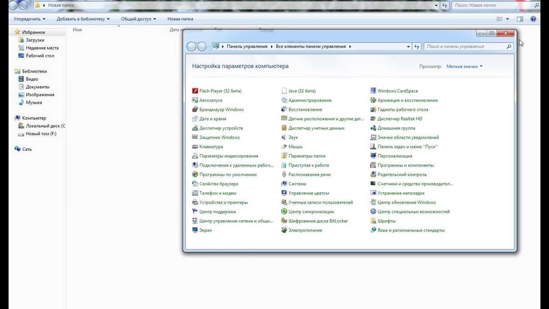This screenshot has width=549, height=309.
Task: Open the Изображения library
Action: tap(40, 95)
